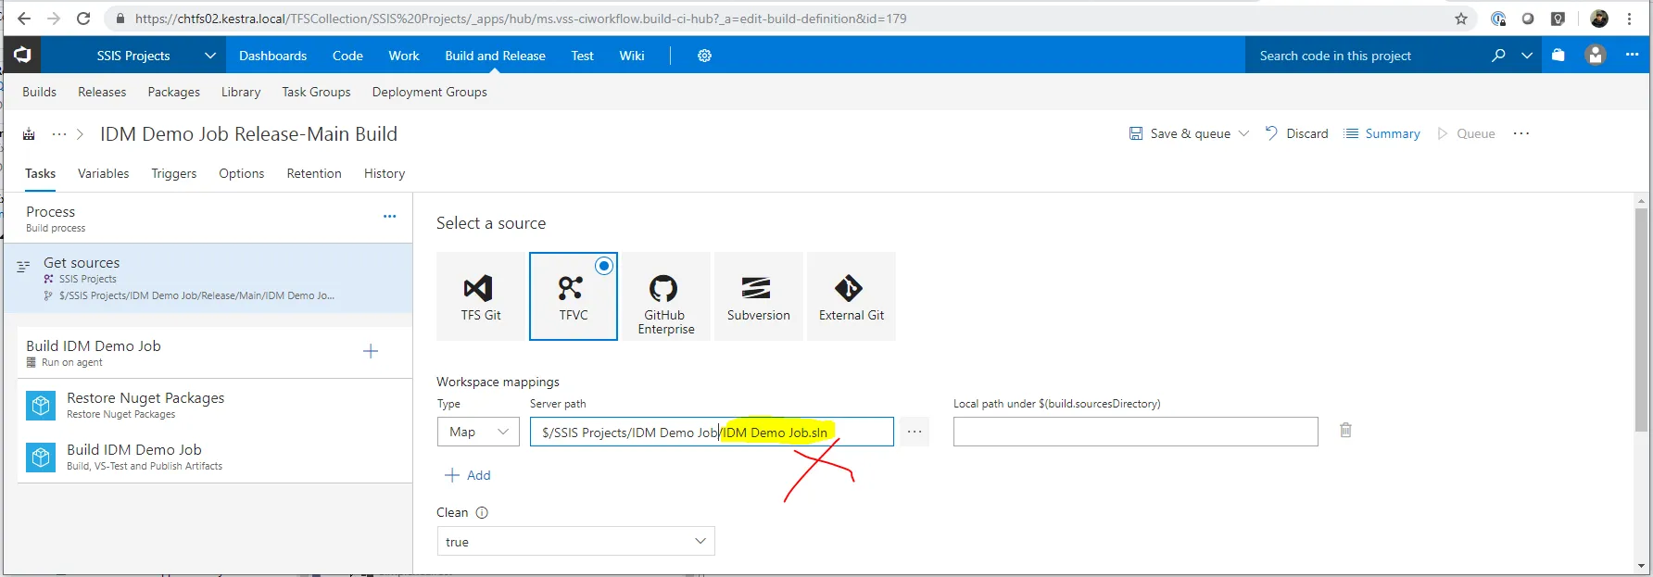1653x577 pixels.
Task: Delete the workspace mapping with the trash icon
Action: 1345,430
